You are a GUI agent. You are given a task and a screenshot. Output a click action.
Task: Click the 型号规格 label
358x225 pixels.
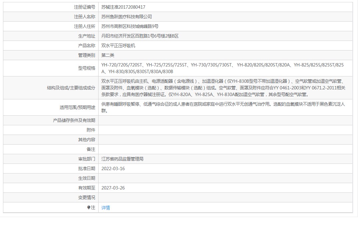tap(87, 68)
